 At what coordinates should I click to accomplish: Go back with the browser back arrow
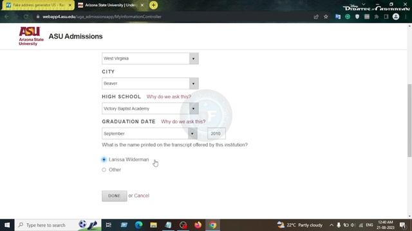6,17
